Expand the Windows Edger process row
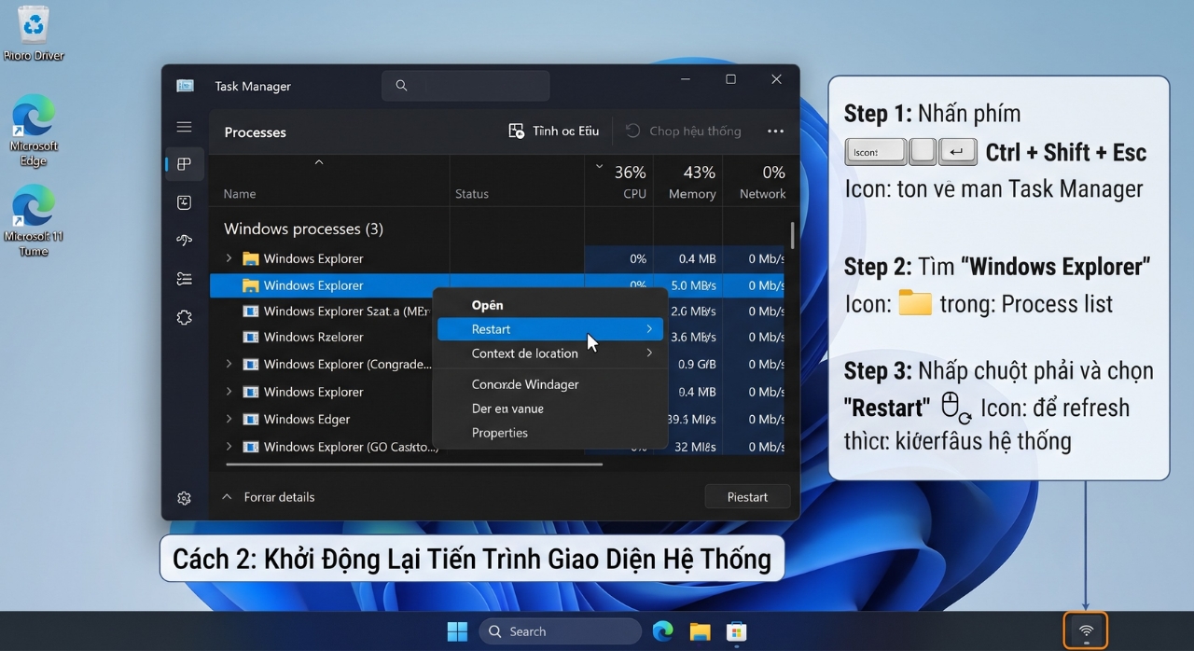This screenshot has height=651, width=1194. (x=229, y=419)
